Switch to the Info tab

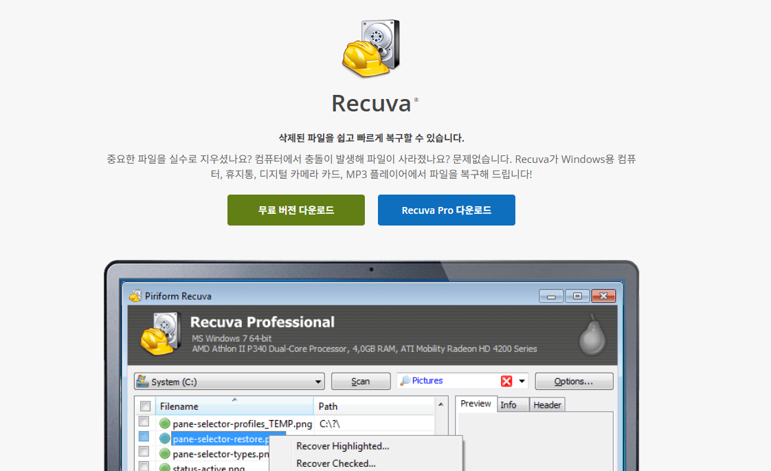513,404
